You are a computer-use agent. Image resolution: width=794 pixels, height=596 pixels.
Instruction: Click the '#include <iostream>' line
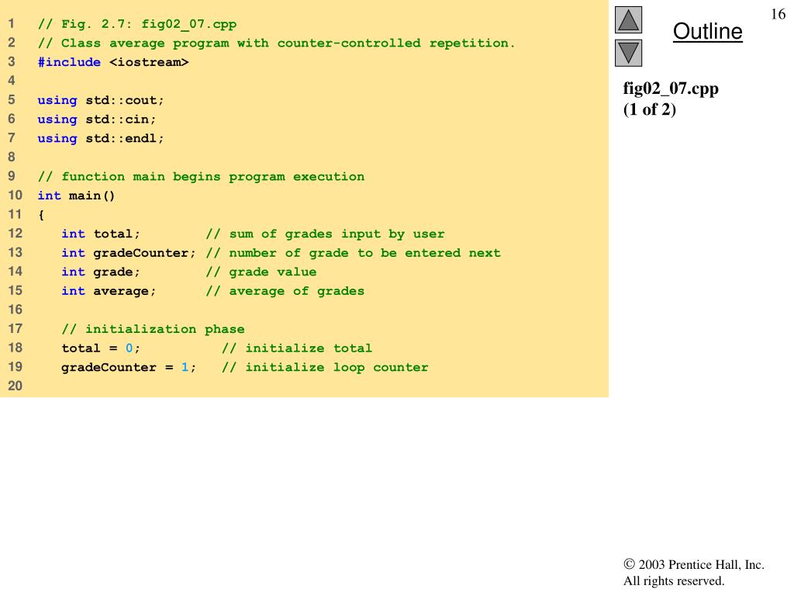coord(113,62)
